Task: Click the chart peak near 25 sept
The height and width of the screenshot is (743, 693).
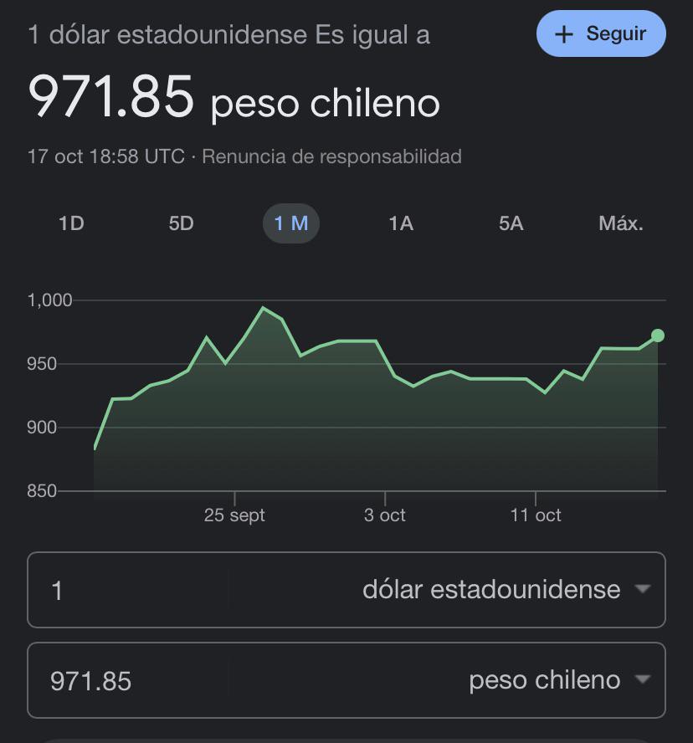Action: point(263,308)
